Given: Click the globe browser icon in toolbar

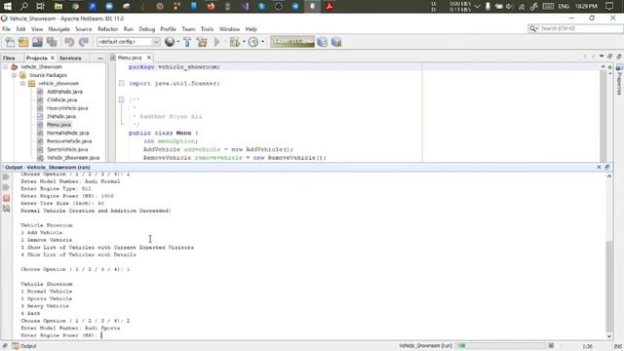Looking at the screenshot, I should [x=170, y=42].
